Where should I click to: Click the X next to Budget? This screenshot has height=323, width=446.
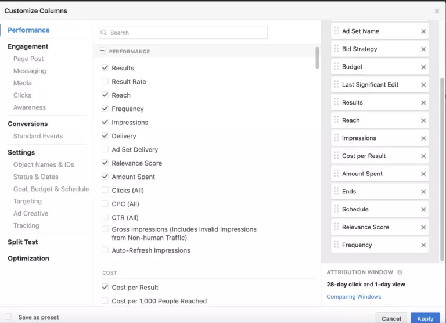coord(423,67)
